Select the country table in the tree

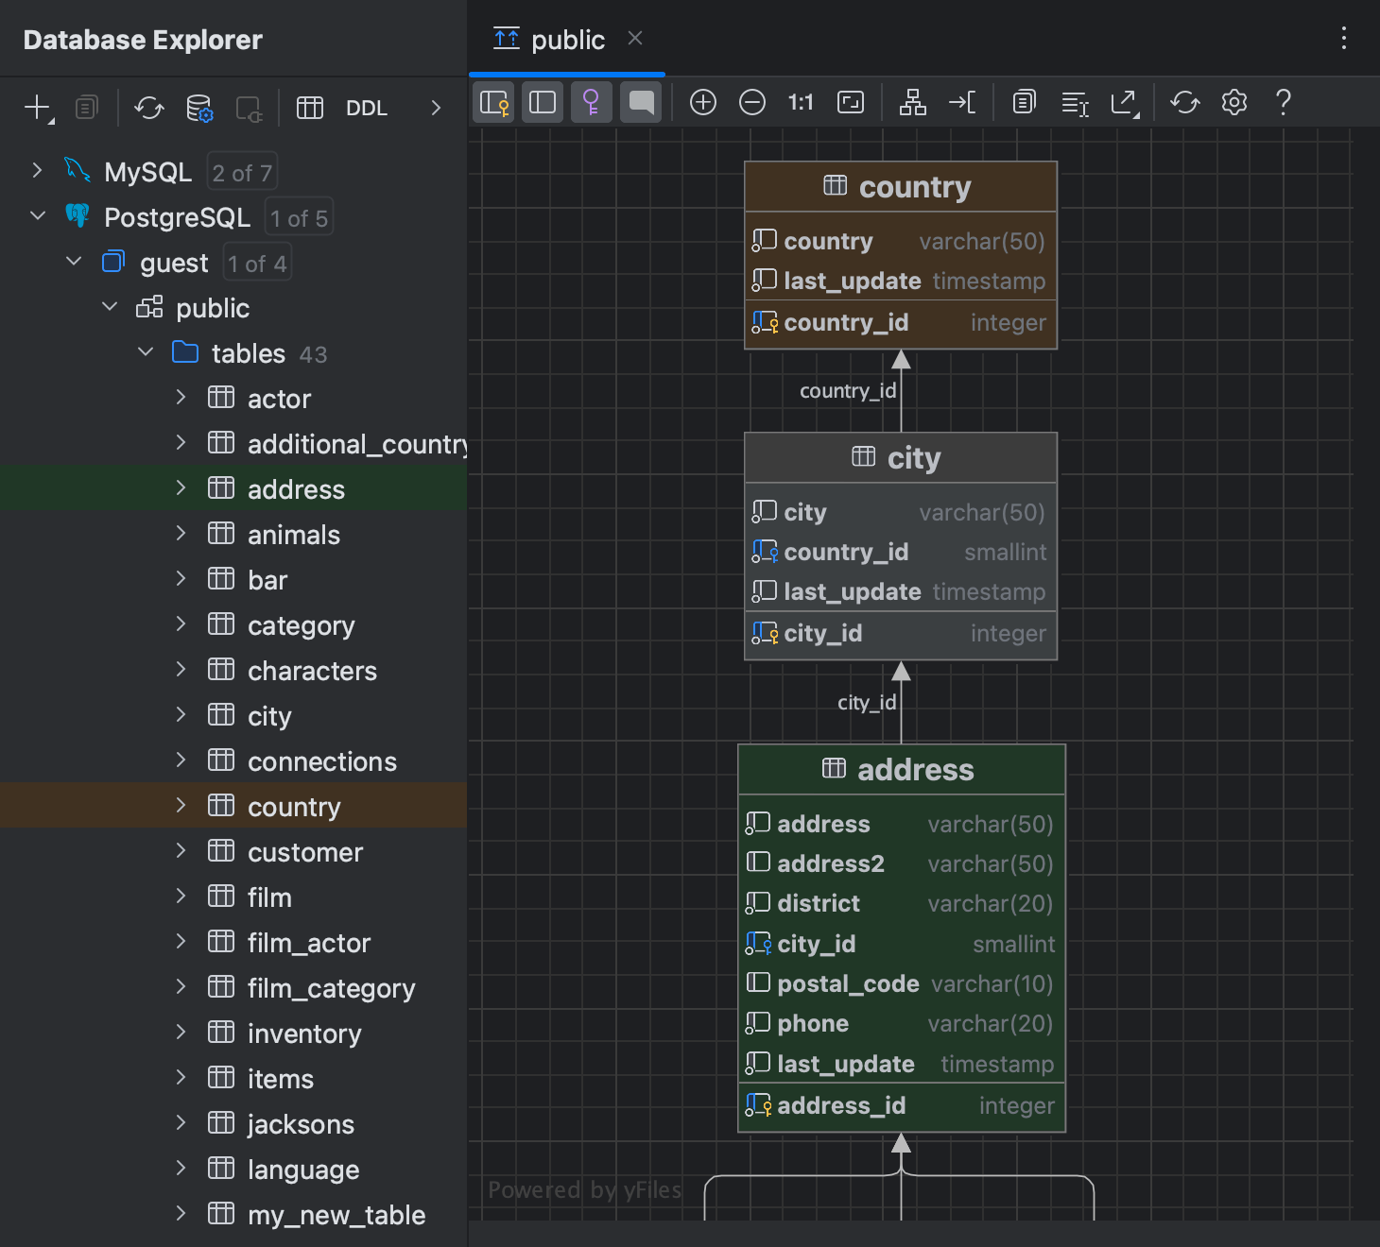(294, 806)
